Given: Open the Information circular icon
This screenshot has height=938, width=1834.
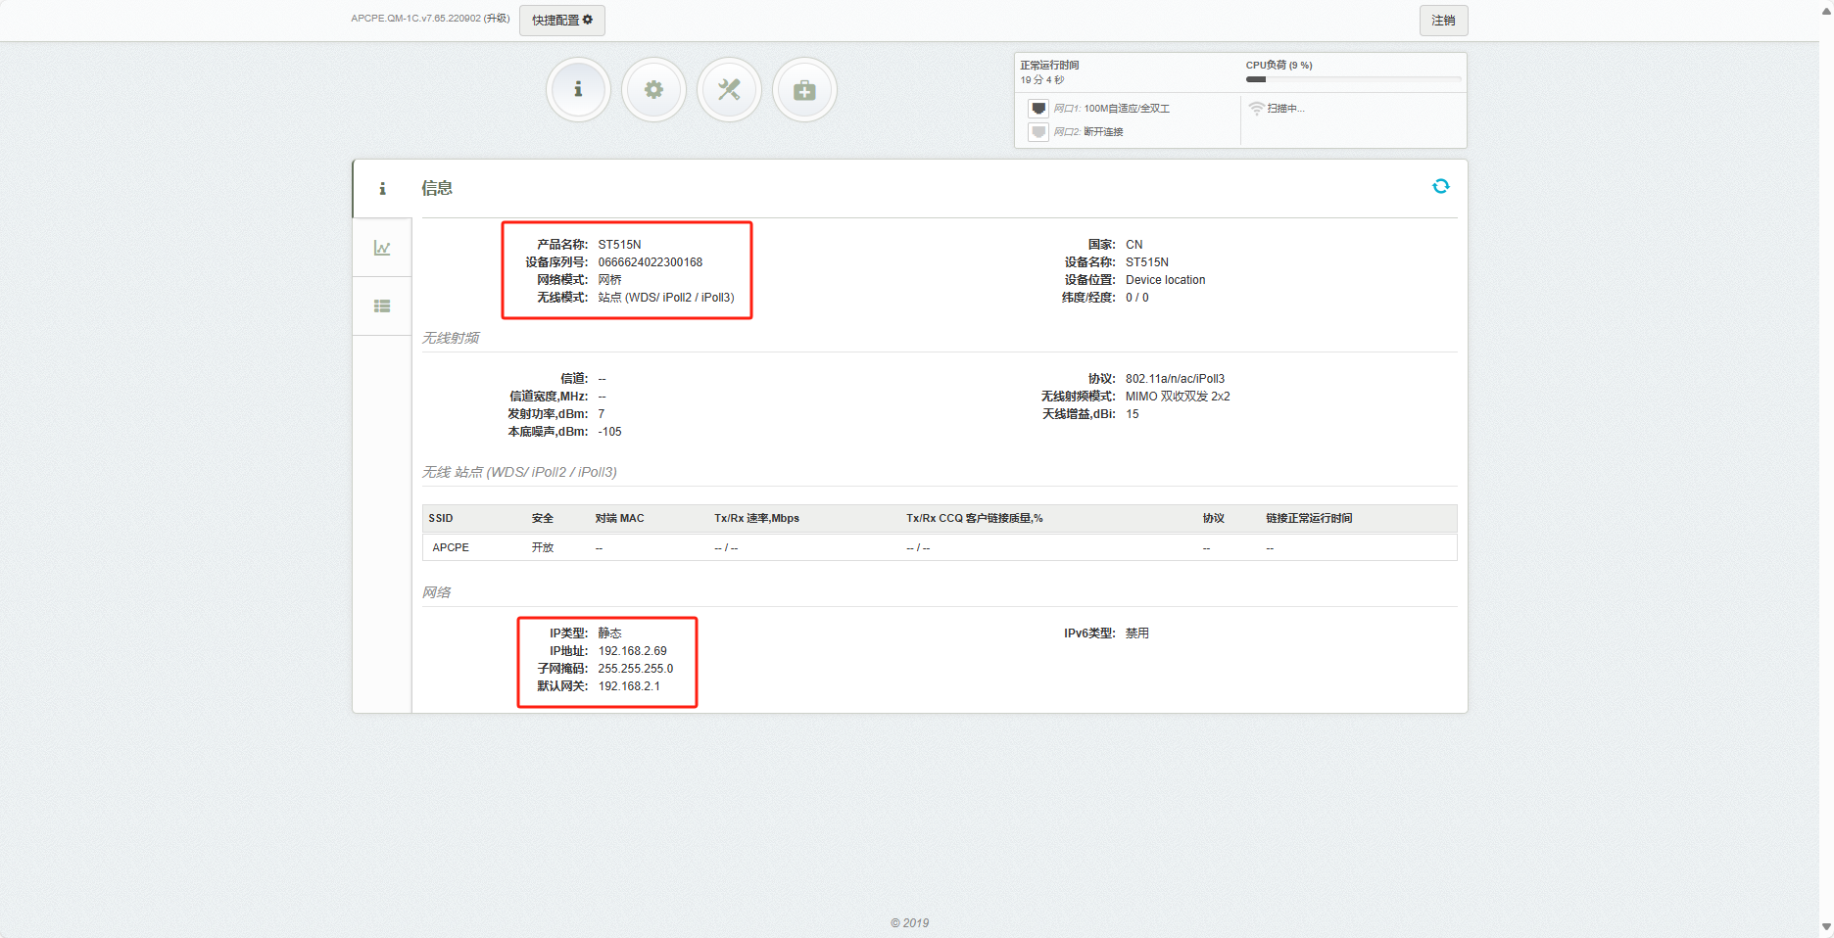Looking at the screenshot, I should point(578,90).
